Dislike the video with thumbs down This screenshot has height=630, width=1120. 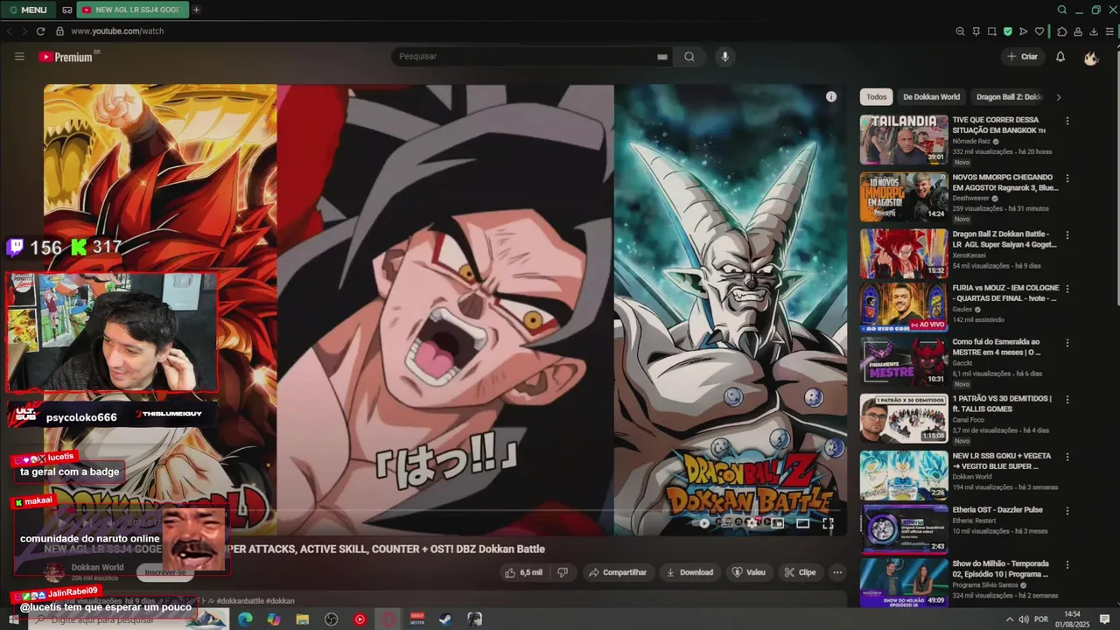click(563, 572)
